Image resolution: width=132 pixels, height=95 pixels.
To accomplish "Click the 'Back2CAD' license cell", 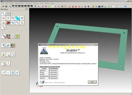I will pos(44,71).
